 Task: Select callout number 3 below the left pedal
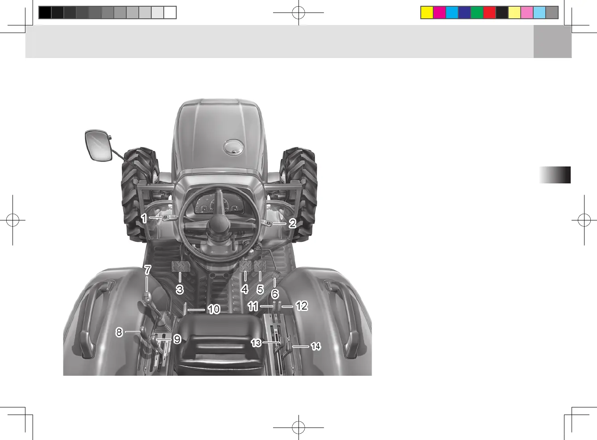click(x=180, y=290)
